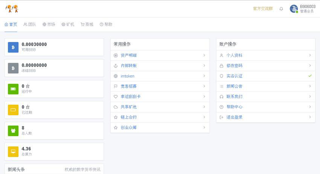Click the yellow 总算力 monitor icon
Image resolution: width=320 pixels, height=174 pixels.
point(13,152)
